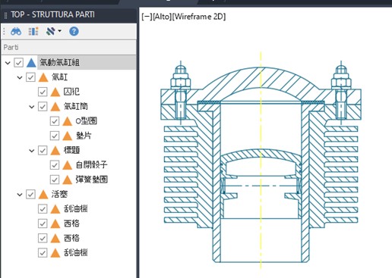
Task: Collapse the 活塞 tree node
Action: coord(20,195)
